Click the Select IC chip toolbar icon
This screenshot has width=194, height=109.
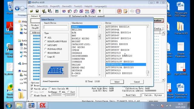pyautogui.click(x=57, y=11)
